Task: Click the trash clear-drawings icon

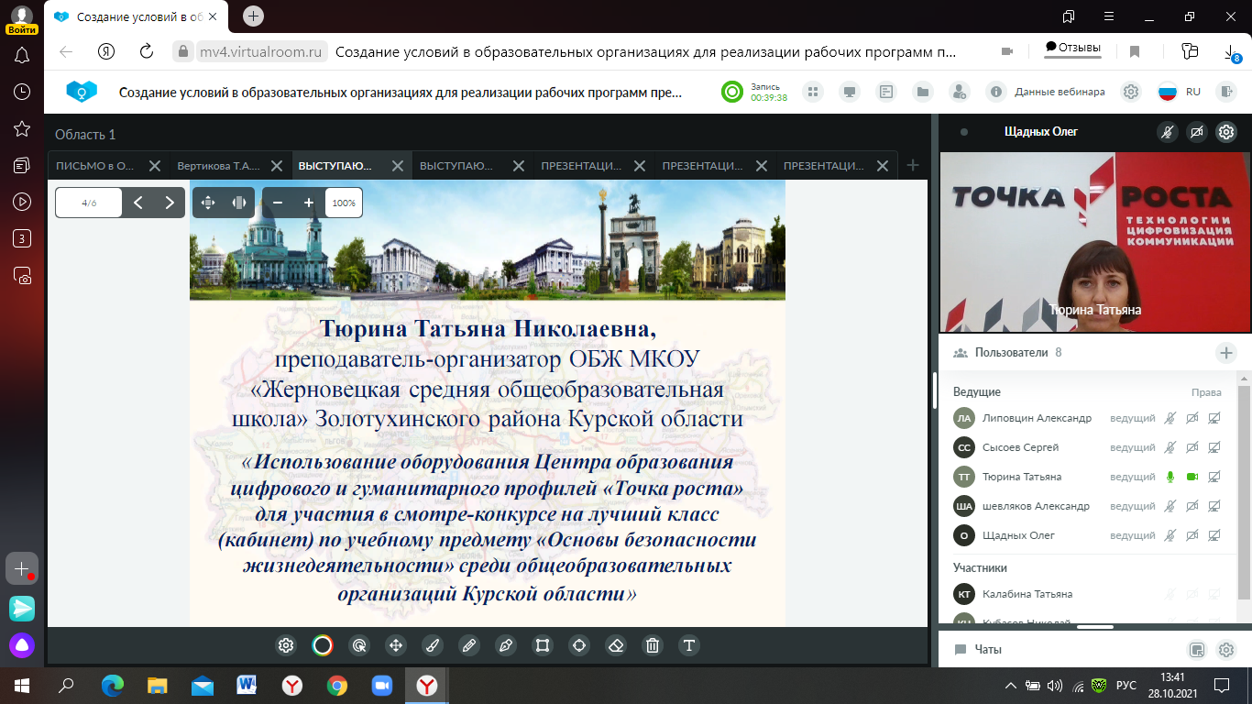Action: [x=653, y=645]
